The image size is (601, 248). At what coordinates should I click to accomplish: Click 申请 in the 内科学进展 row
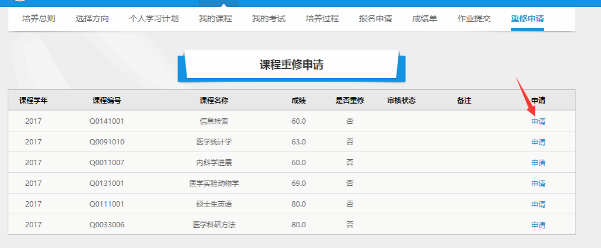538,163
